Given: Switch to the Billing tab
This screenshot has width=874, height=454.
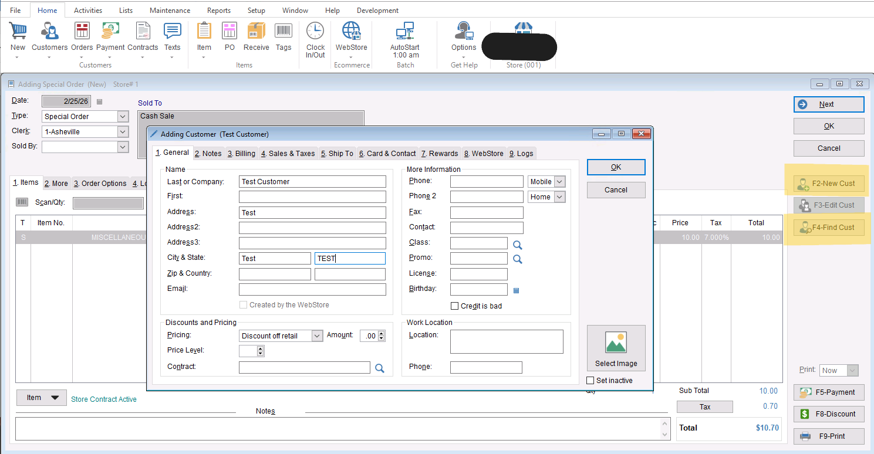Looking at the screenshot, I should tap(241, 154).
